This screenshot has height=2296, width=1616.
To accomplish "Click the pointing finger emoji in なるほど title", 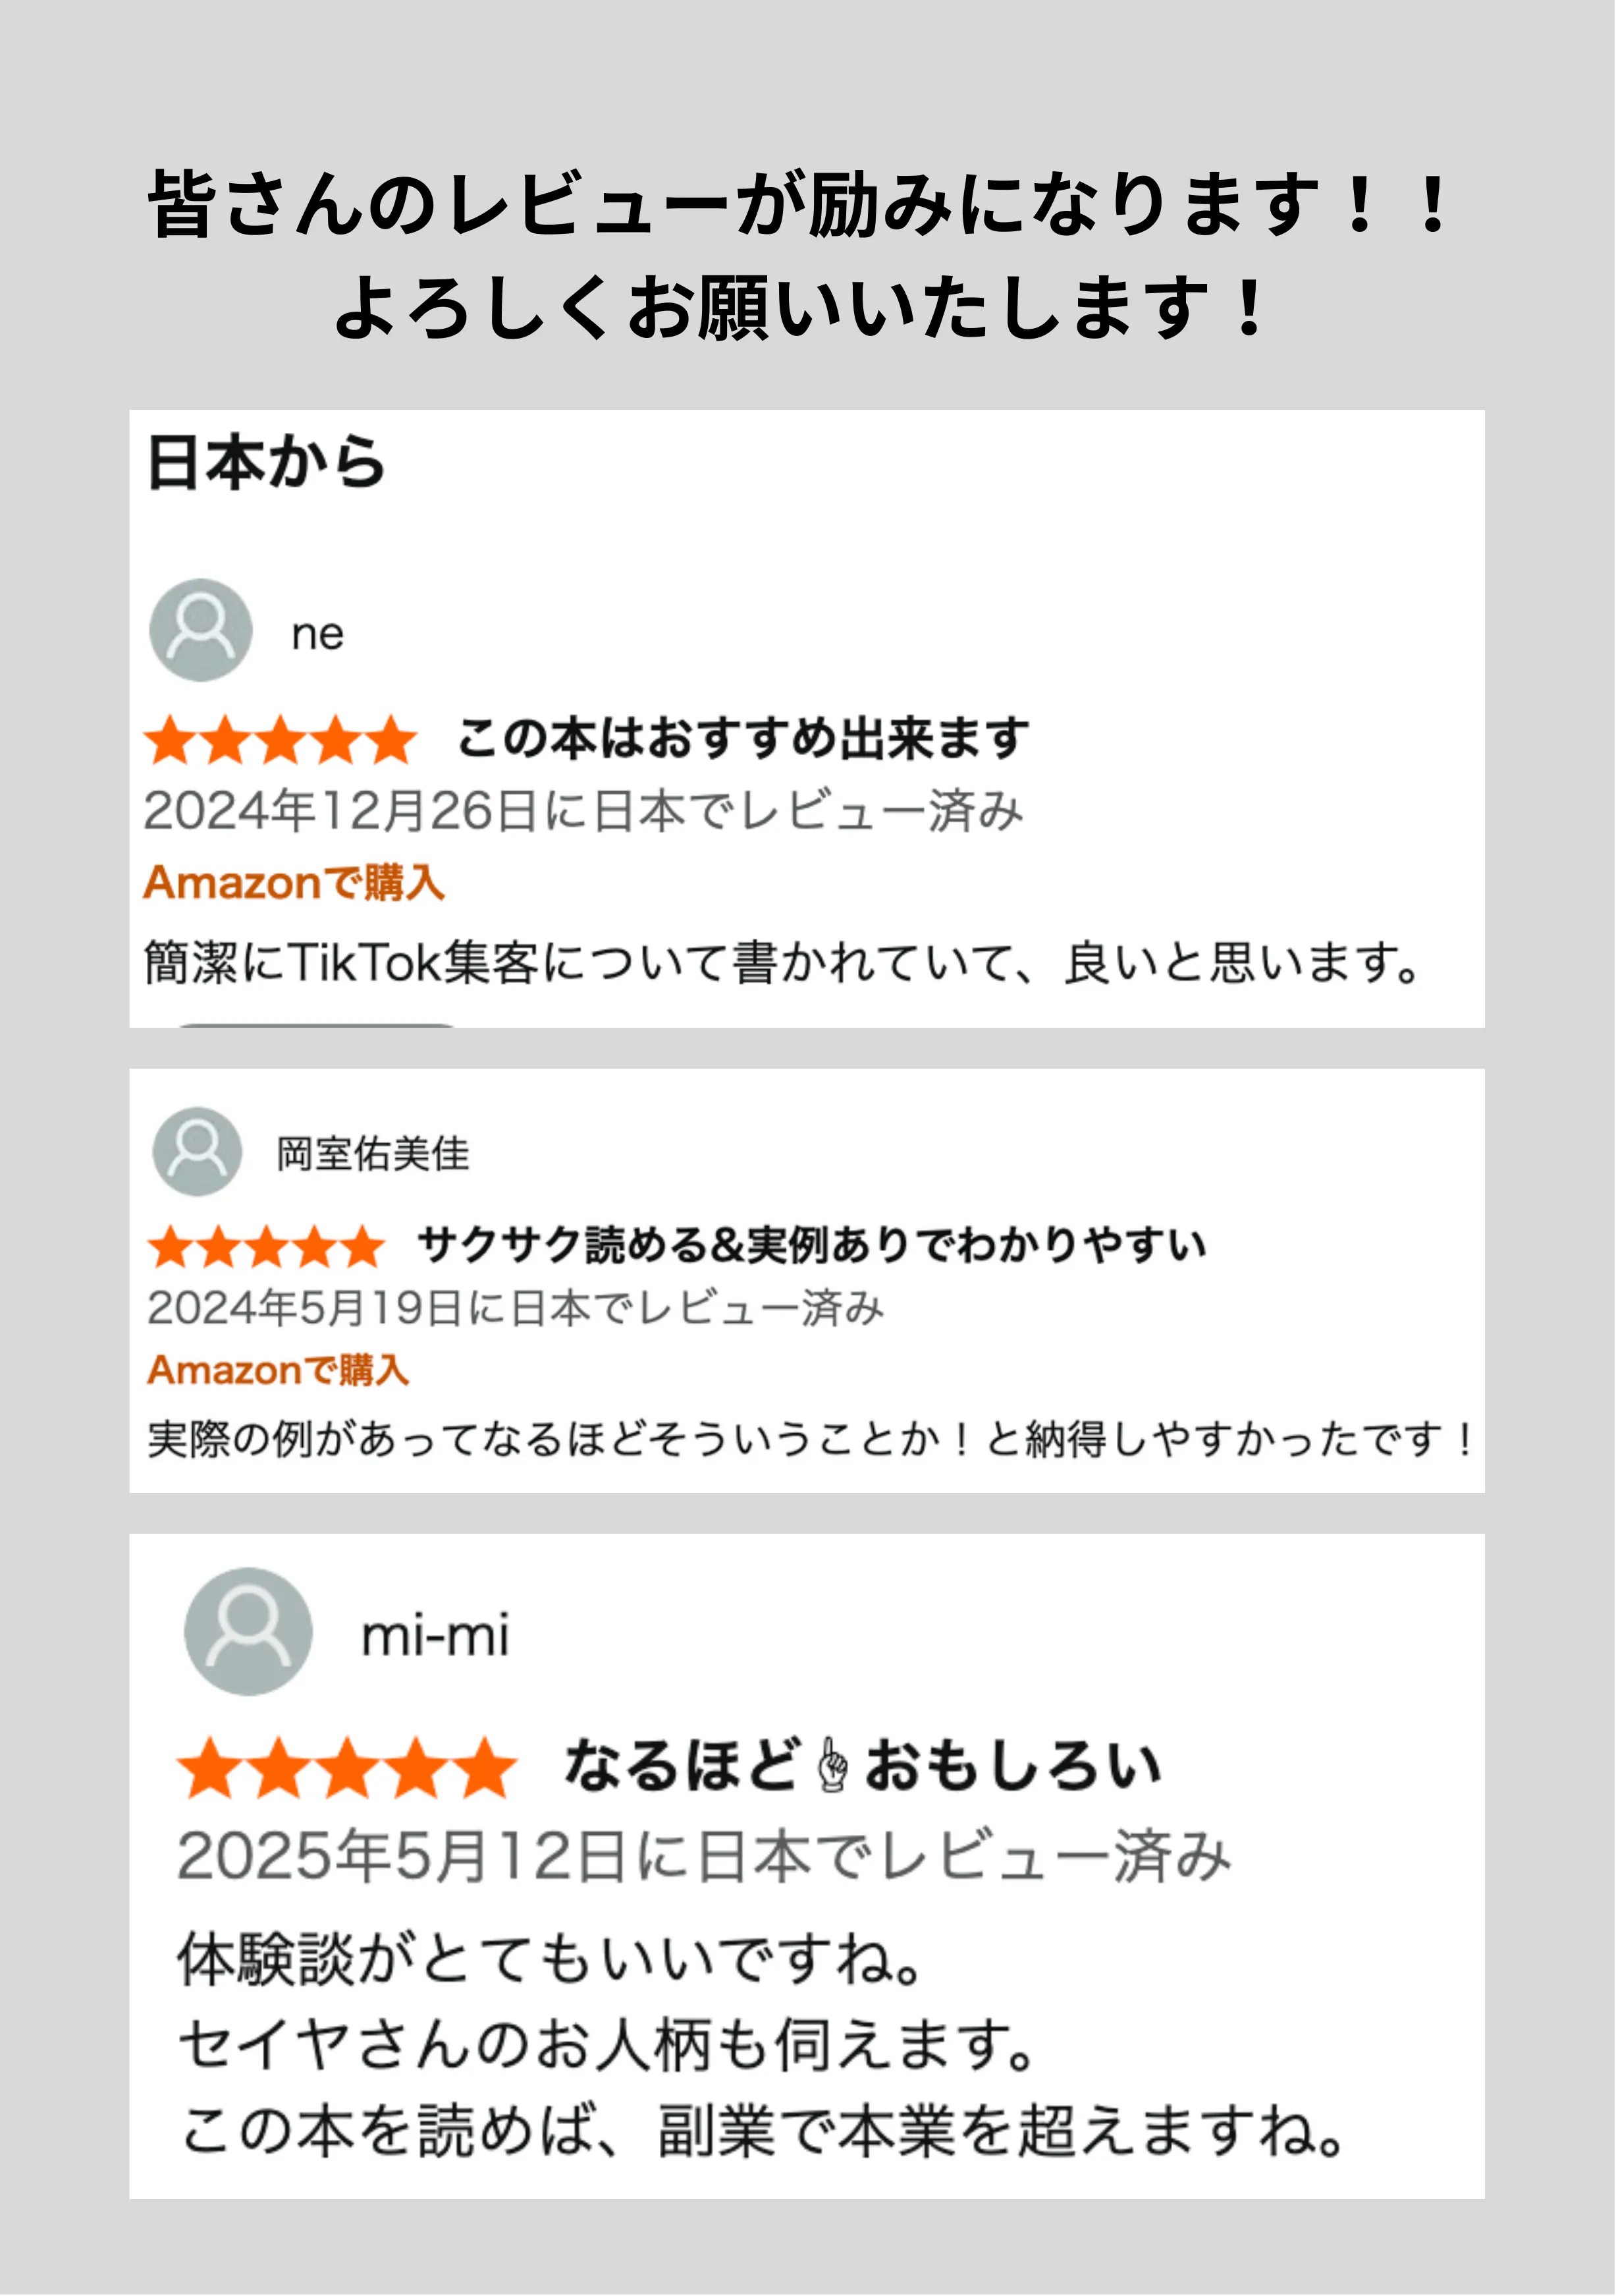I will coord(832,1765).
